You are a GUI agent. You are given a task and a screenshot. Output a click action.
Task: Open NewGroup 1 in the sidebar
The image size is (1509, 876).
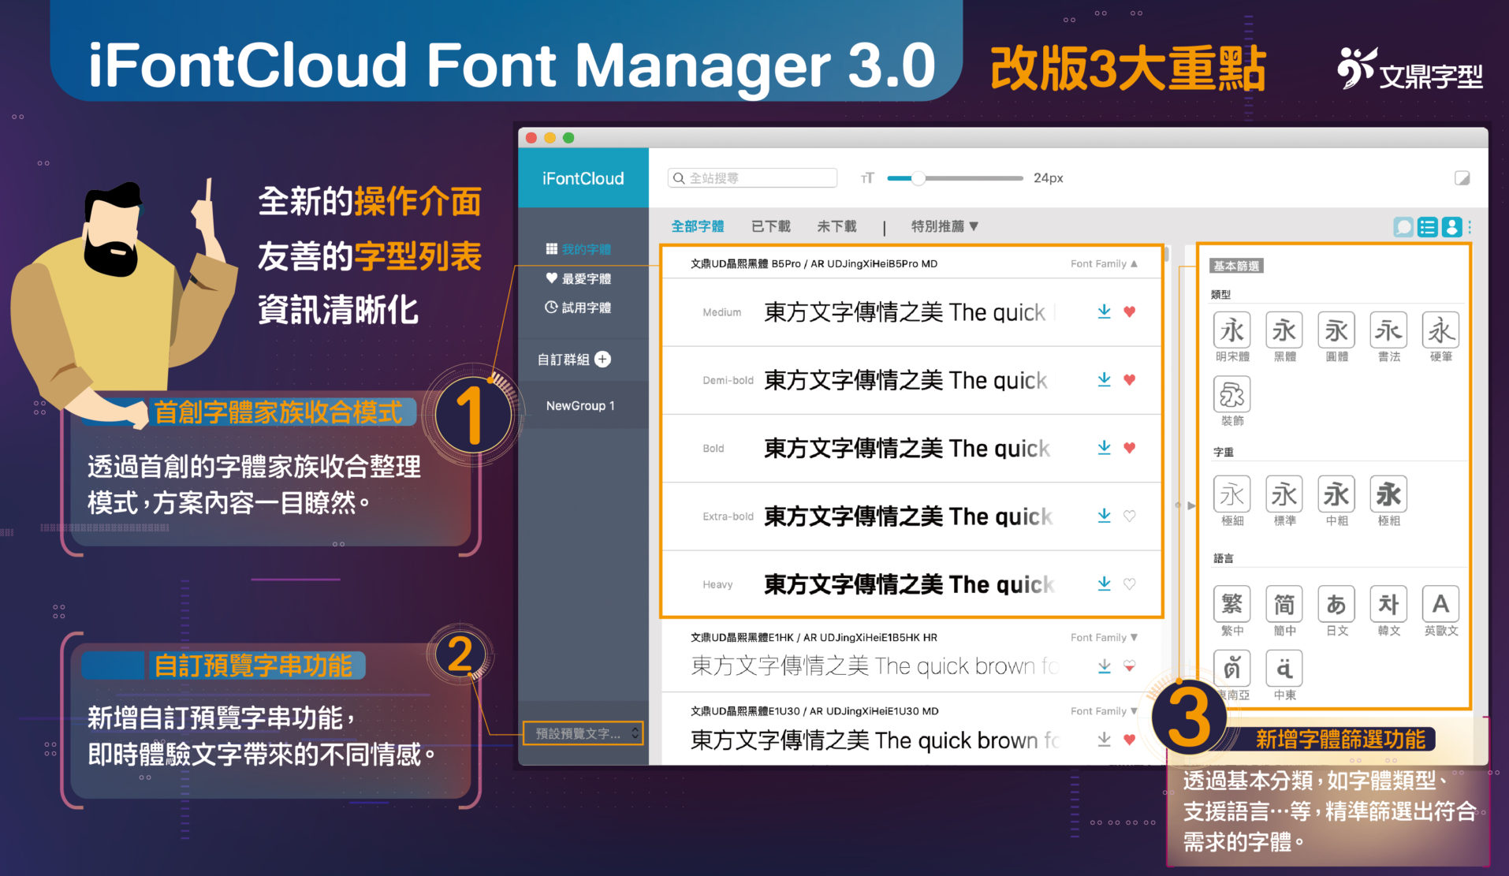click(x=580, y=406)
